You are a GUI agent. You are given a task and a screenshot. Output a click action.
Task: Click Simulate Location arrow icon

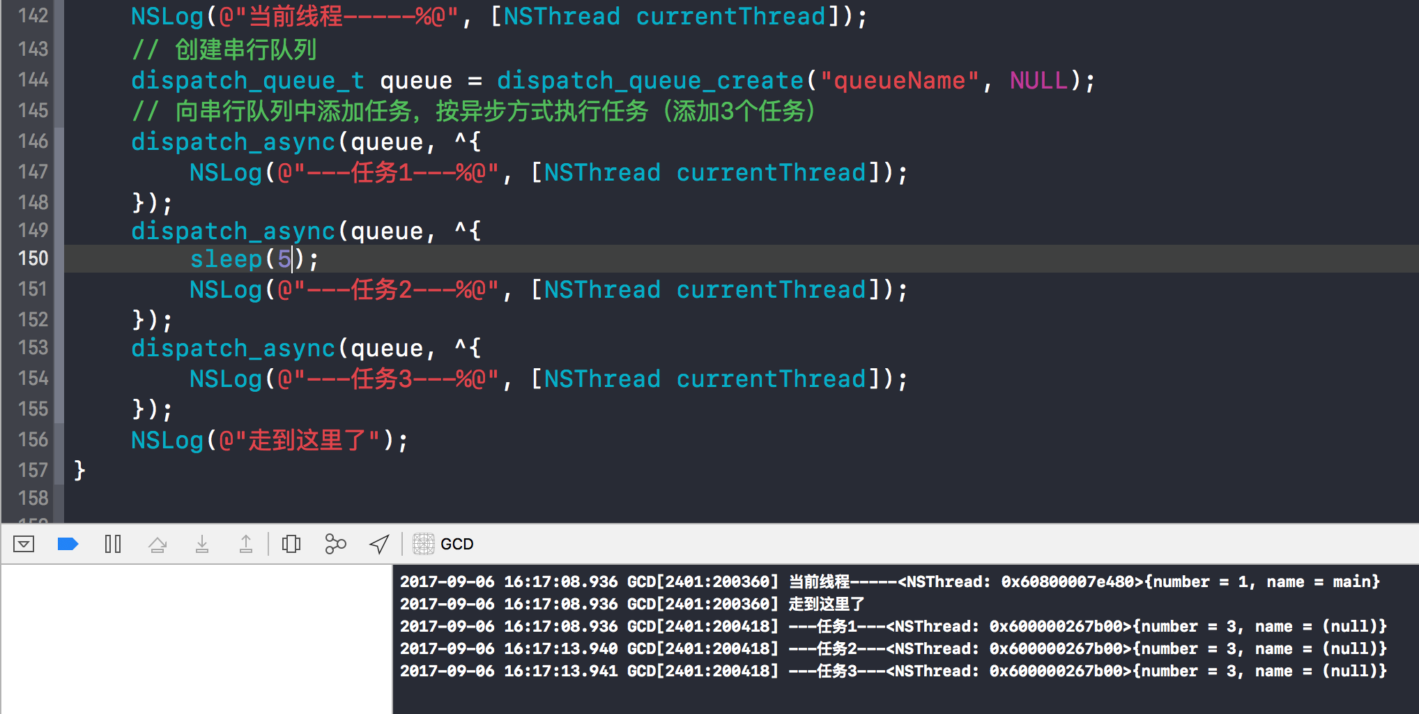379,544
